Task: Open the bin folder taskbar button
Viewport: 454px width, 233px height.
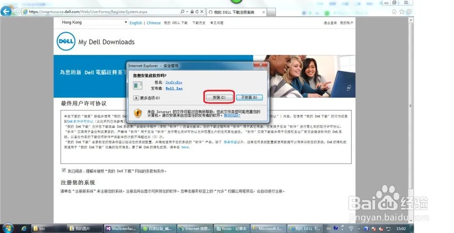Action: click(x=48, y=228)
